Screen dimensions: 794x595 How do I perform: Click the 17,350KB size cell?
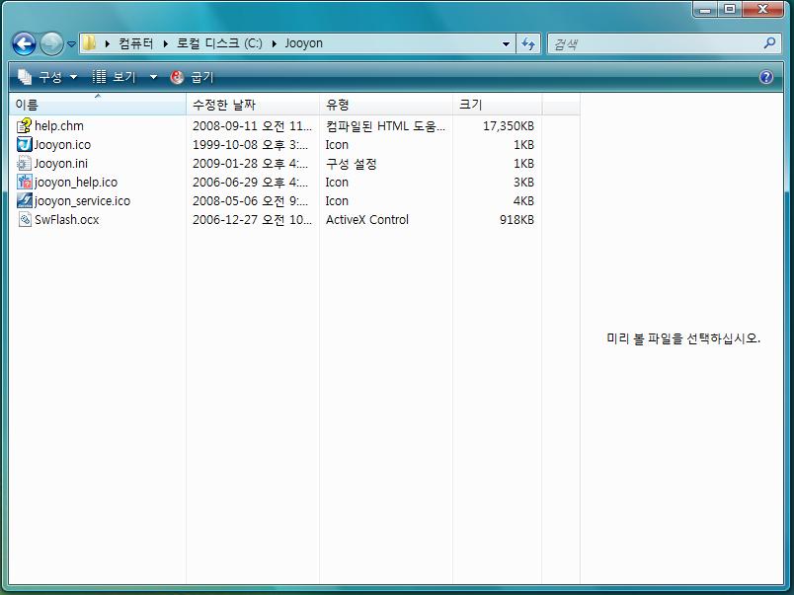tap(509, 126)
